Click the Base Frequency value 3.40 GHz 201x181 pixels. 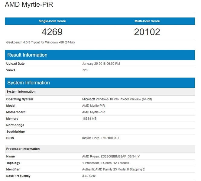(x=89, y=176)
